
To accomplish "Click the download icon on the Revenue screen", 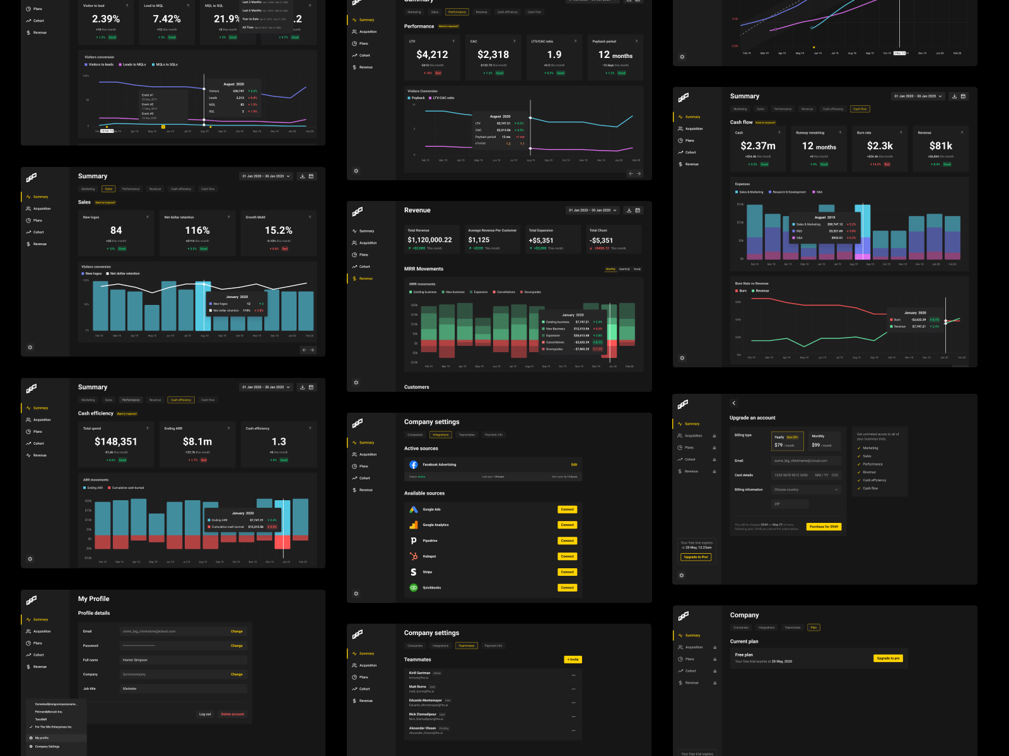I will click(x=629, y=210).
